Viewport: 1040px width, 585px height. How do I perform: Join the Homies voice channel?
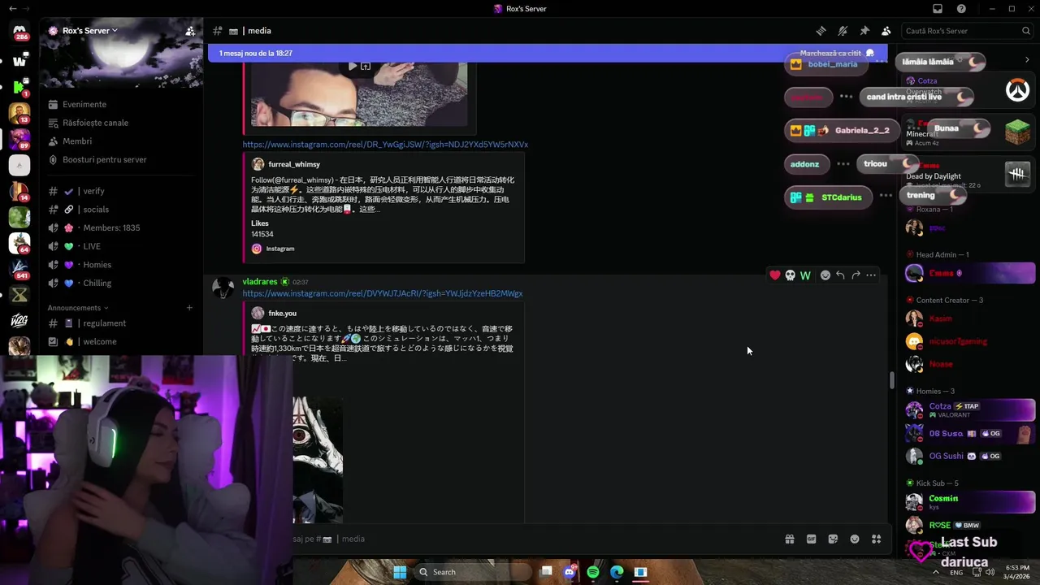[x=122, y=265]
